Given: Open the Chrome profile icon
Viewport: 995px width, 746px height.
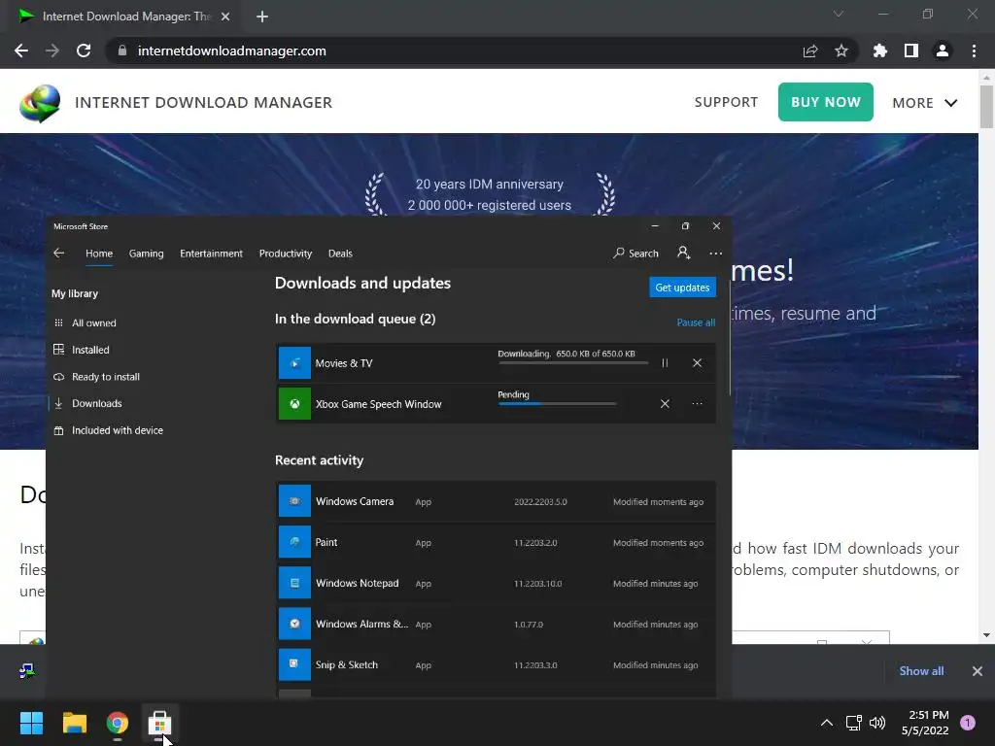Looking at the screenshot, I should pyautogui.click(x=942, y=51).
